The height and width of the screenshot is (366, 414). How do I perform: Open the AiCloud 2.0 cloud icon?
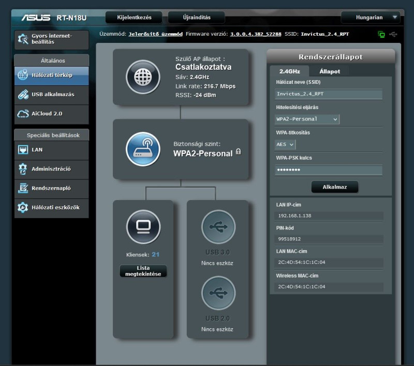pyautogui.click(x=23, y=114)
